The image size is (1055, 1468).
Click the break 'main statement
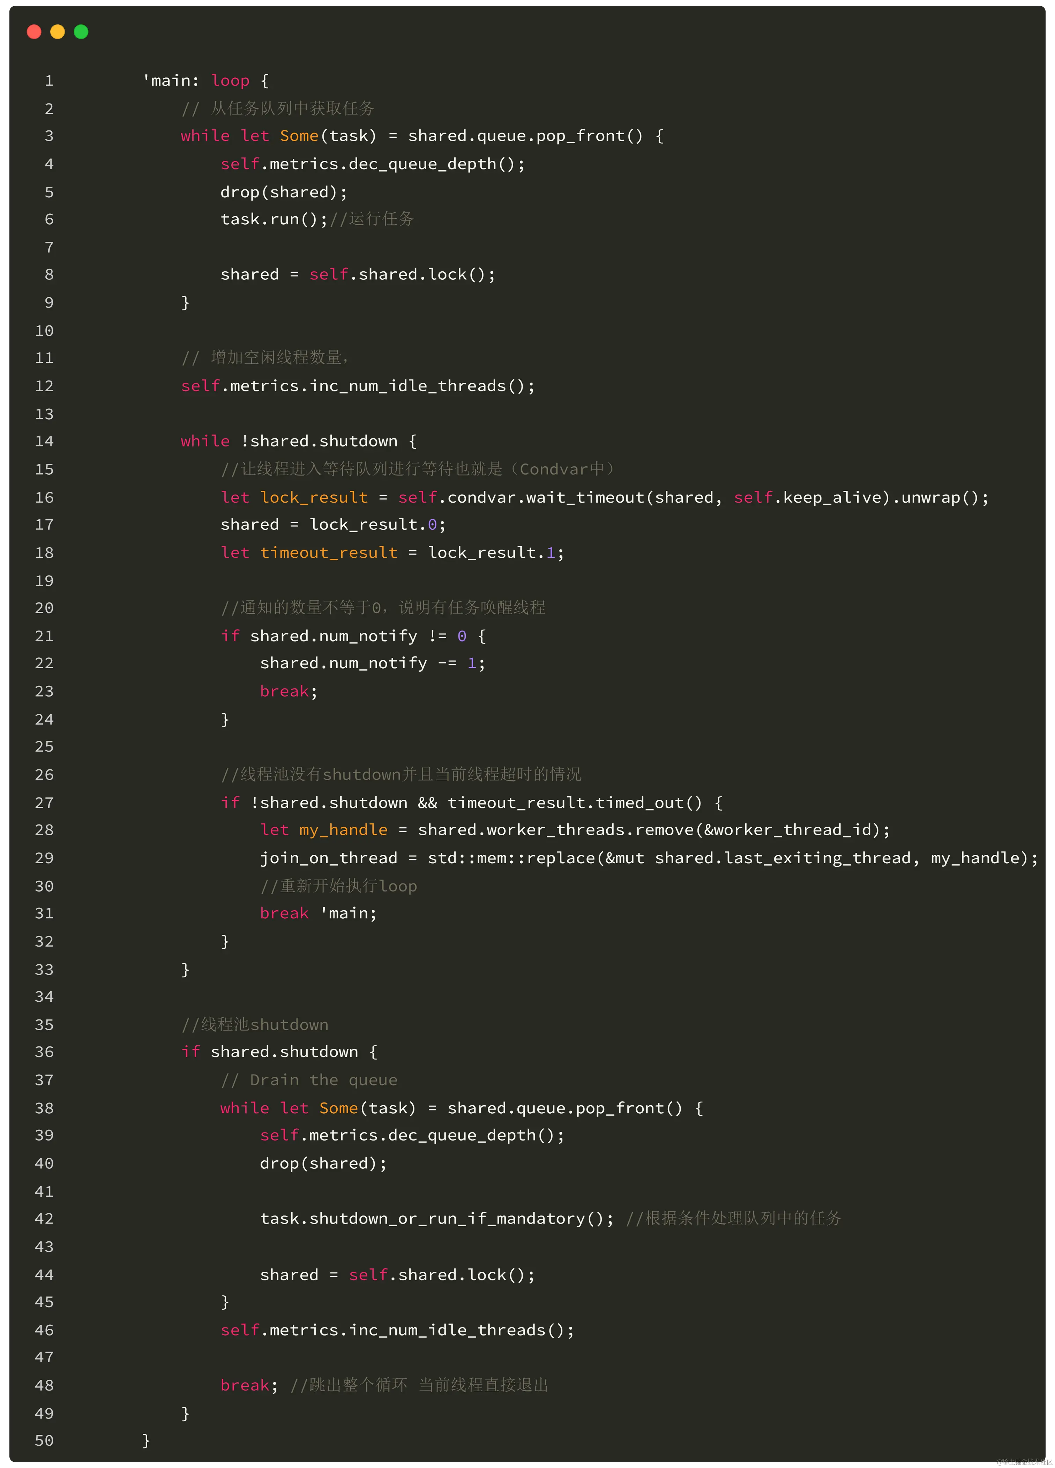317,913
